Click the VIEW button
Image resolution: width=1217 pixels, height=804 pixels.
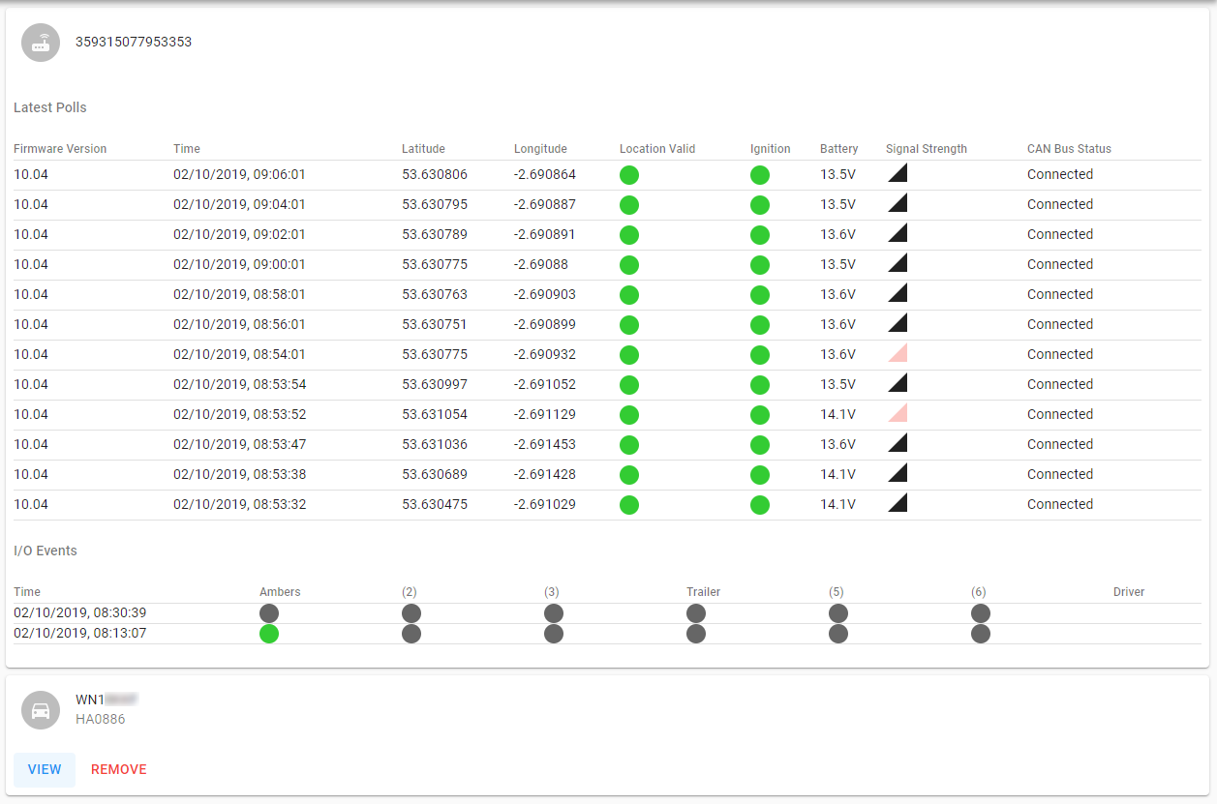tap(45, 769)
